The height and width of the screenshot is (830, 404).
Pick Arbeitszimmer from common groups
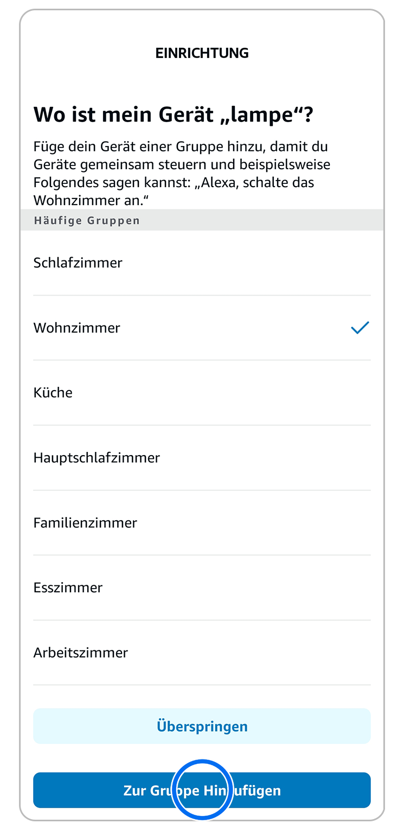pos(81,653)
